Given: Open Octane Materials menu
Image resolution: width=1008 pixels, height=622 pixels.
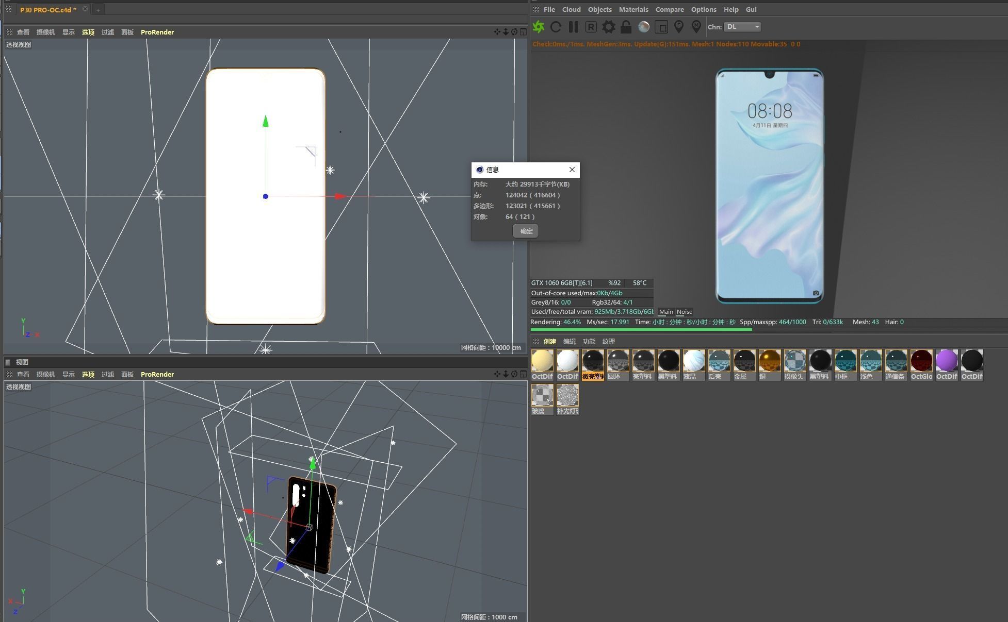Looking at the screenshot, I should (x=633, y=9).
